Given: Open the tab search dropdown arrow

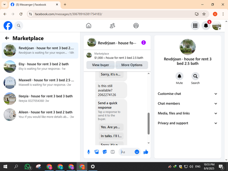Looking at the screenshot, I should (5, 5).
